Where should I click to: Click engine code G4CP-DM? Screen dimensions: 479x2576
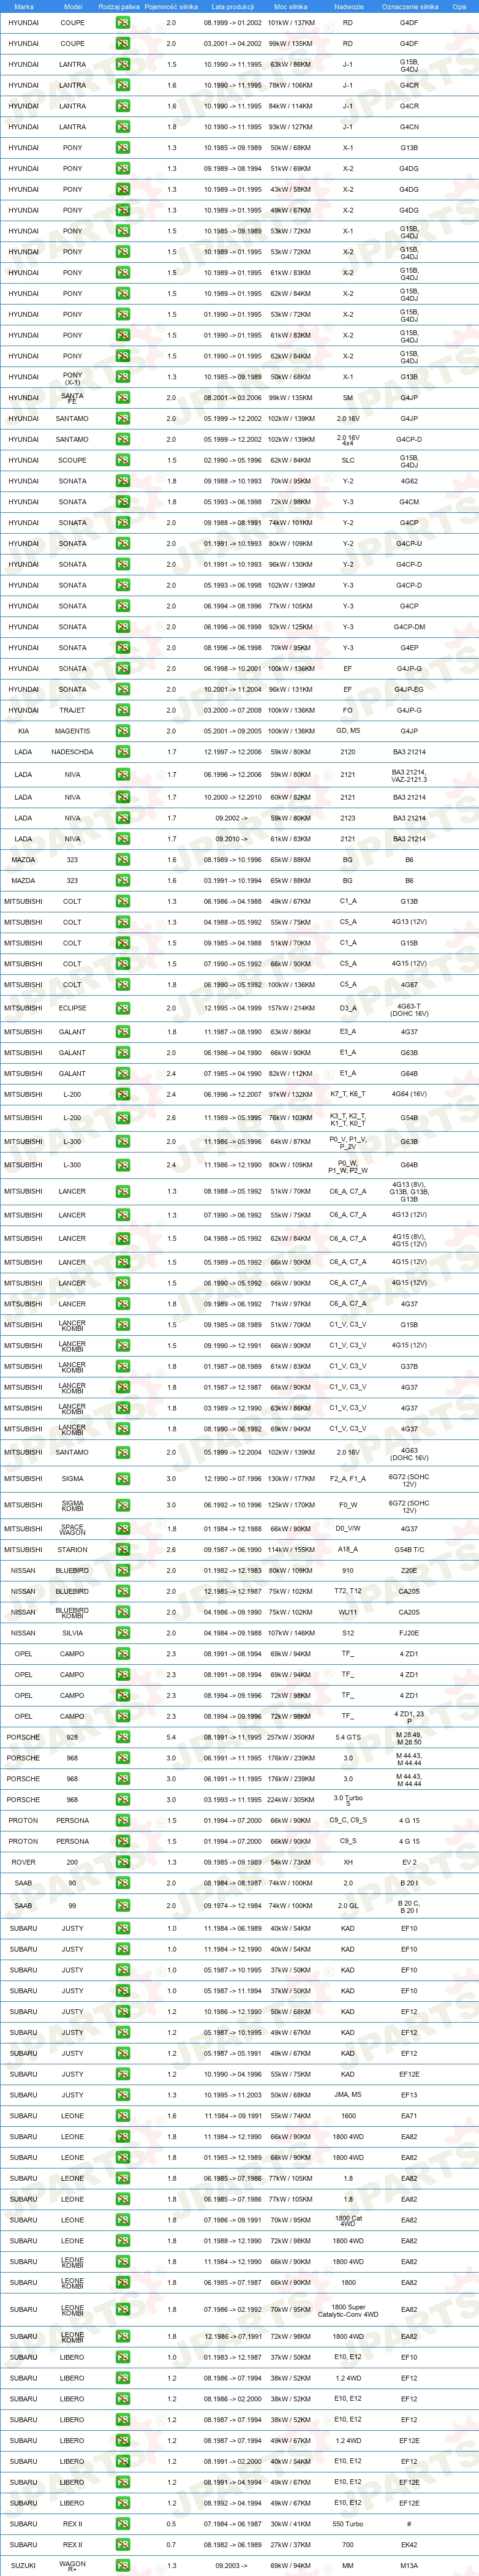[409, 627]
